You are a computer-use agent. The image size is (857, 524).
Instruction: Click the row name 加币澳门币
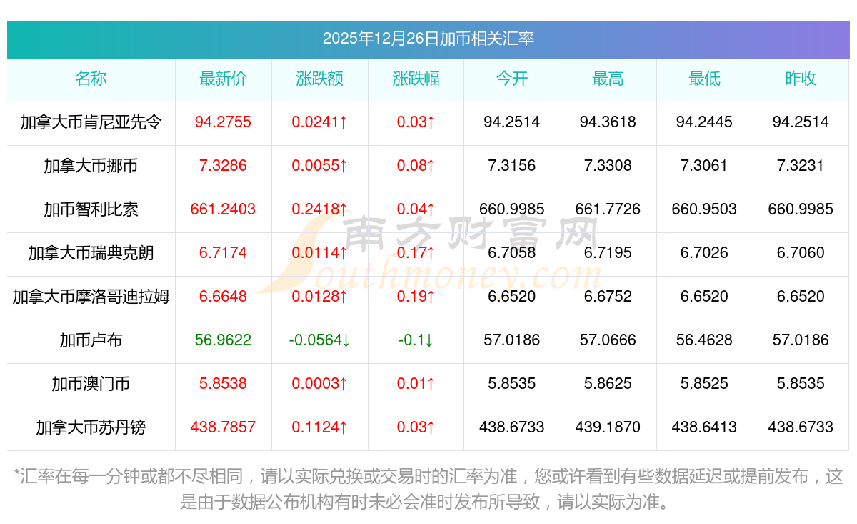(91, 384)
